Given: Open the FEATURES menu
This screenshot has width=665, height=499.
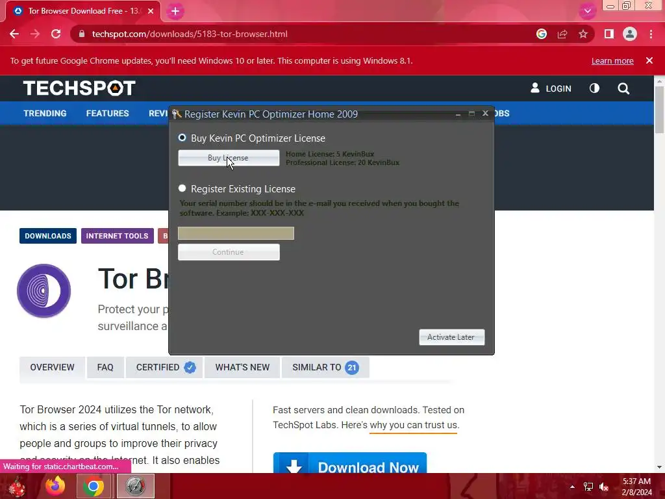Looking at the screenshot, I should (107, 113).
